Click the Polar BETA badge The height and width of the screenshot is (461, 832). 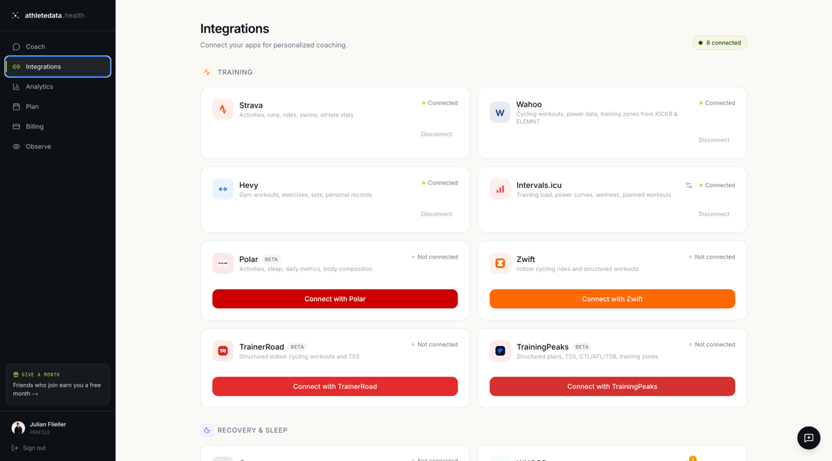click(271, 259)
